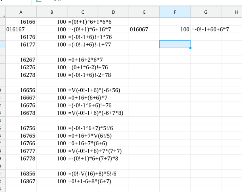Image resolution: width=242 pixels, height=192 pixels.
Task: Click formula =(-0!-1+6)!-2+78
Action: coord(90,75)
